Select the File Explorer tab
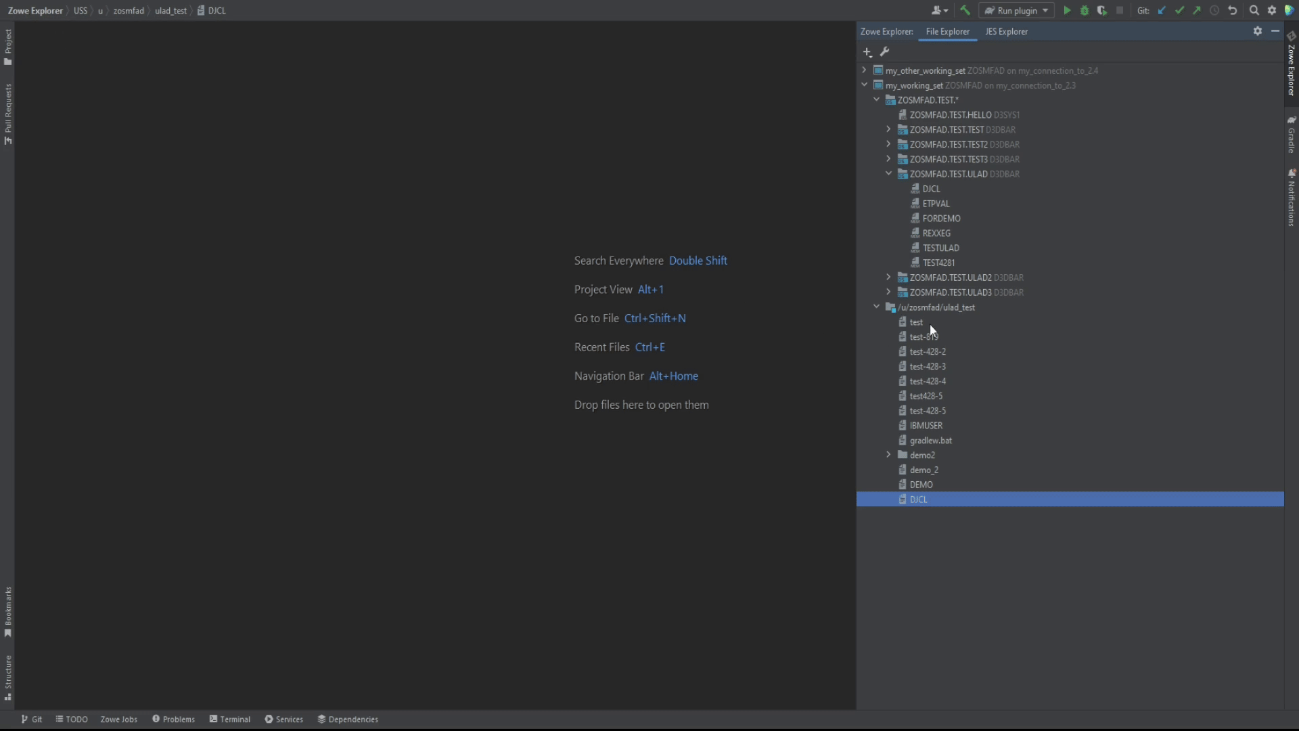Image resolution: width=1299 pixels, height=731 pixels. 947,32
